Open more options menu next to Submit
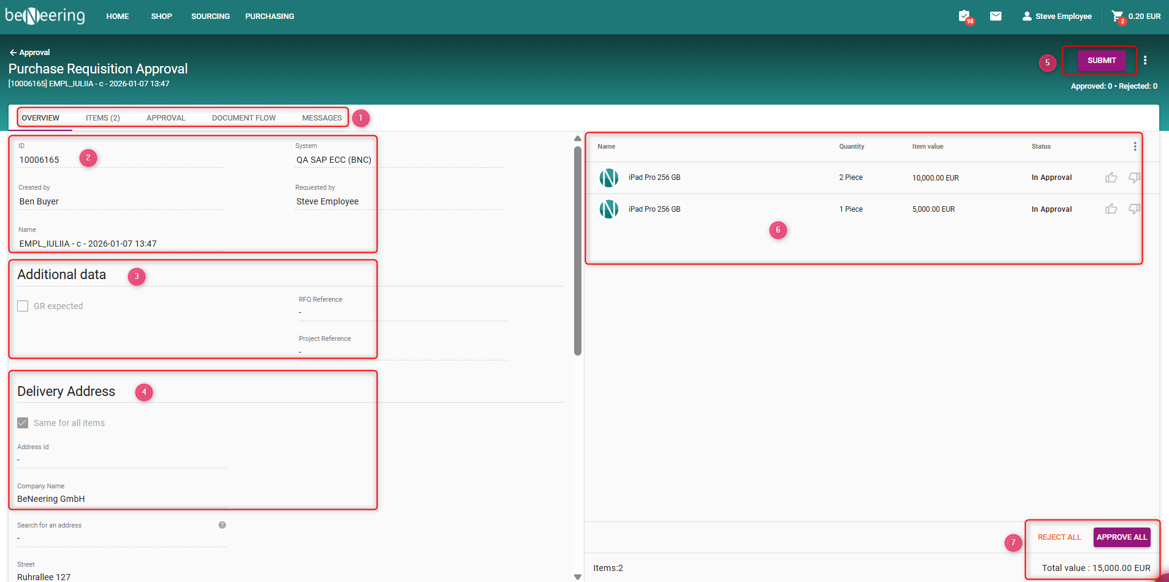Screen dimensions: 1169x582 coord(1145,61)
